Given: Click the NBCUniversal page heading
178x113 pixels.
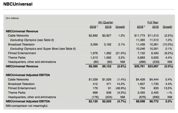Looking at the screenshot, I should pyautogui.click(x=18, y=4).
